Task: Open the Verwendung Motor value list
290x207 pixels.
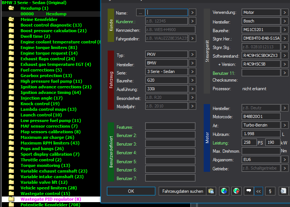Action: pos(285,13)
